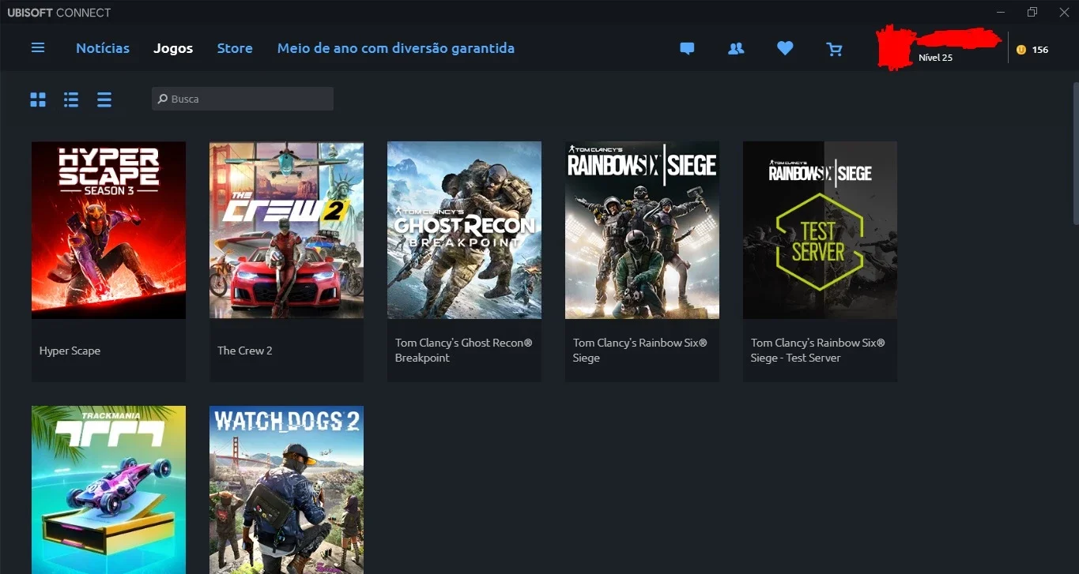Open the hamburger main menu
Screen dimensions: 1079x574
tap(38, 48)
